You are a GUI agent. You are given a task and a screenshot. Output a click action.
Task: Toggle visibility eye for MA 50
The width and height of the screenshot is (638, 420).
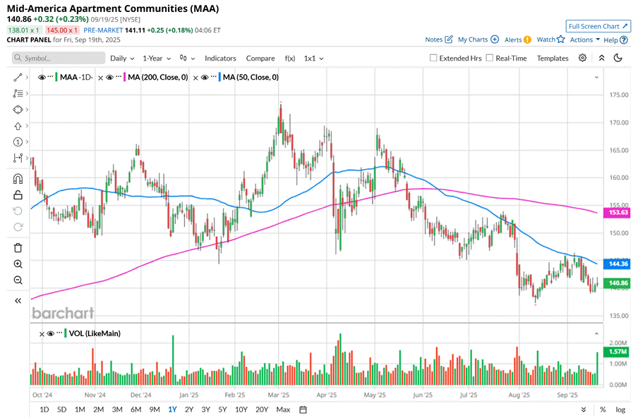tap(205, 78)
